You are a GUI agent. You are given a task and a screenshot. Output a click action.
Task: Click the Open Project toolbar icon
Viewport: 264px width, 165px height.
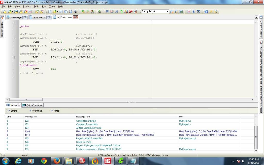point(10,11)
